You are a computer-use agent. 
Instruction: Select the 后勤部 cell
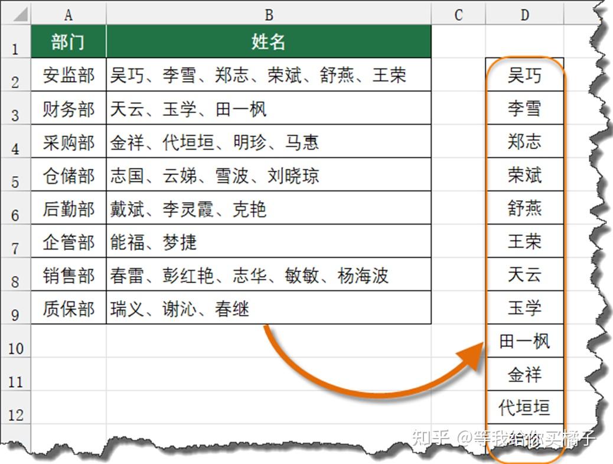pos(69,207)
